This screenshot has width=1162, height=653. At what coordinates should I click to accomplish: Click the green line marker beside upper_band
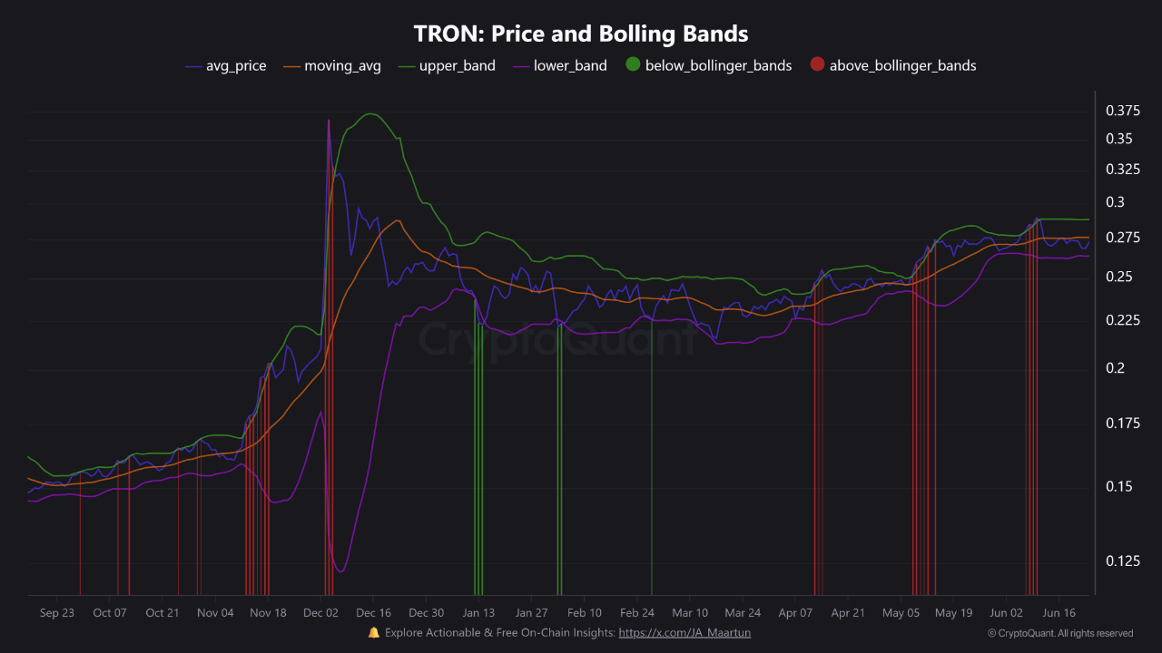tap(406, 66)
